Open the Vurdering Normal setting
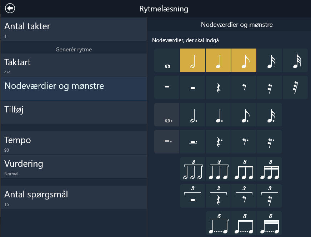This screenshot has height=237, width=311. pos(74,167)
